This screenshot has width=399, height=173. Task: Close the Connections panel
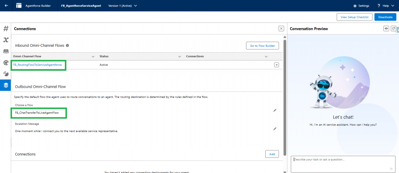coord(281,28)
